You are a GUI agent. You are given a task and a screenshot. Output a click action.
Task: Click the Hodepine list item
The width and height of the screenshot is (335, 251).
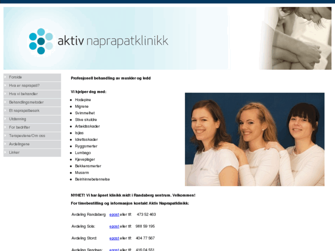point(83,100)
